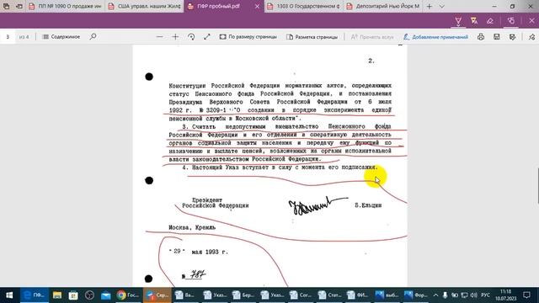Open Microsoft Store from taskbar
This screenshot has height=303, width=539.
pos(73,295)
